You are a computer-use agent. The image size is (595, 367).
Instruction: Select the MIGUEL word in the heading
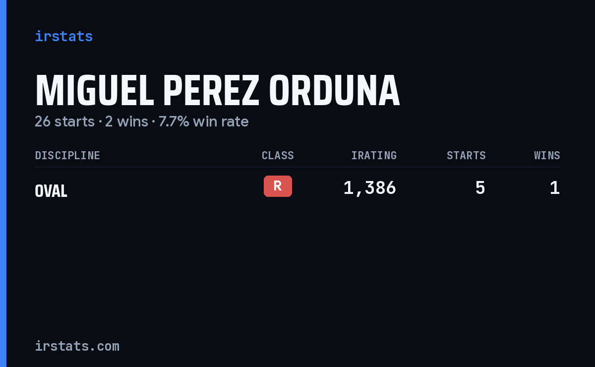click(x=95, y=91)
